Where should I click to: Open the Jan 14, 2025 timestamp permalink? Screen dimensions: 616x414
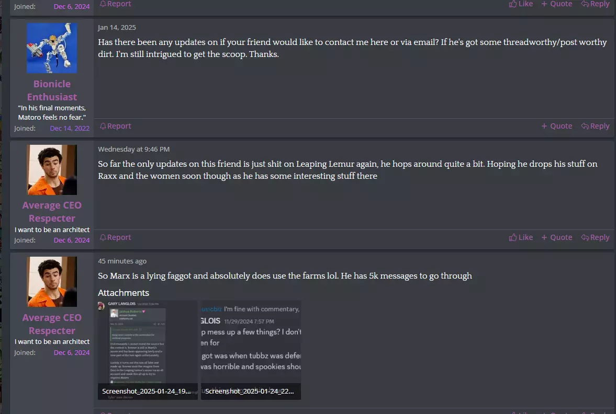click(x=117, y=28)
